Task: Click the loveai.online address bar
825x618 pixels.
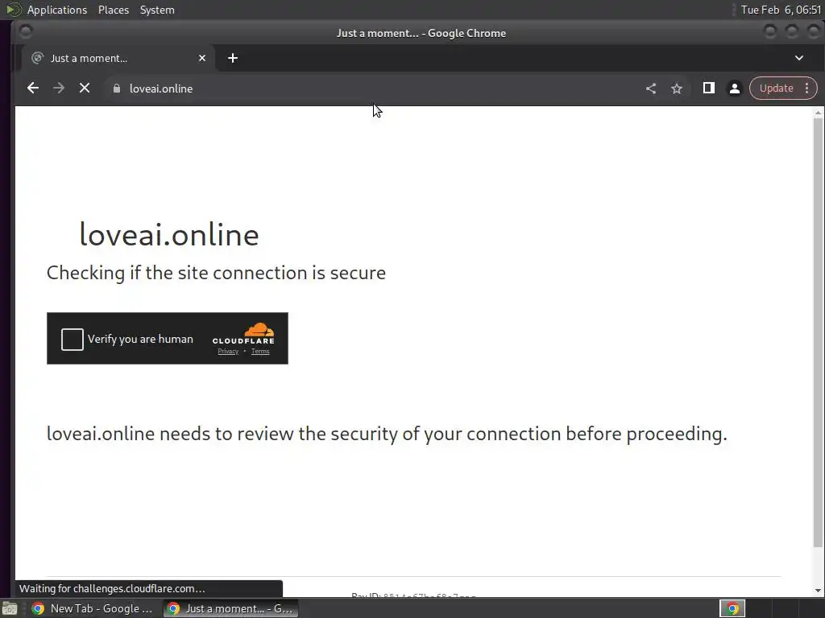Action: (x=368, y=89)
